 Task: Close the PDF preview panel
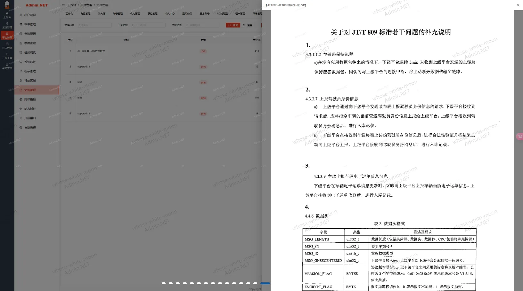point(518,5)
